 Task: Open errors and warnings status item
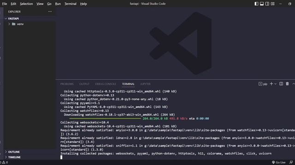pos(4,162)
